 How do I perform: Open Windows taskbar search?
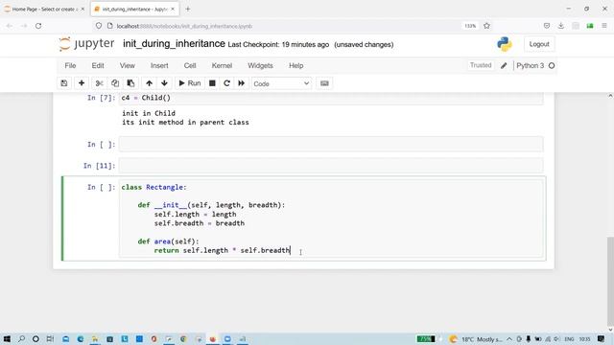coord(21,338)
